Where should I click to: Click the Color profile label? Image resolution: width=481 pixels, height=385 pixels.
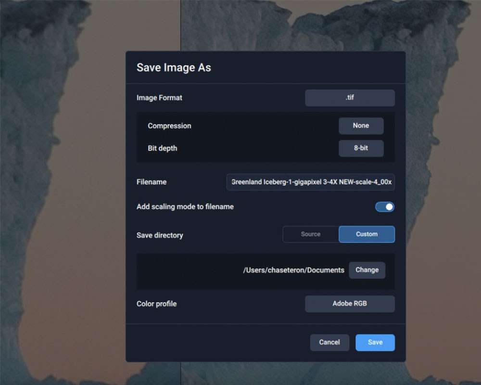point(156,304)
